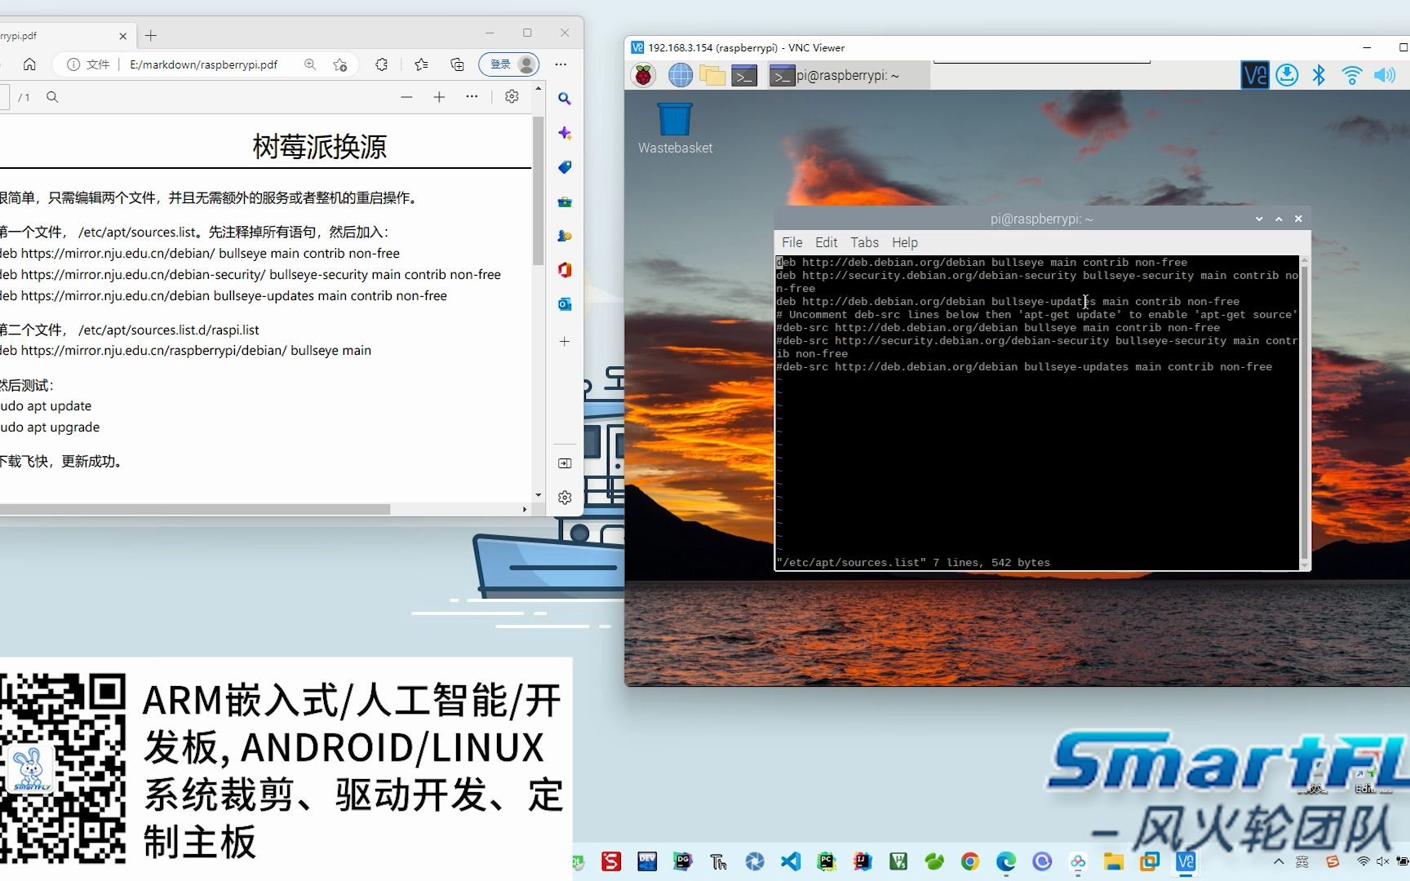Open the Edge sidebar Microsoft 365 icon
The image size is (1410, 881).
(x=565, y=270)
